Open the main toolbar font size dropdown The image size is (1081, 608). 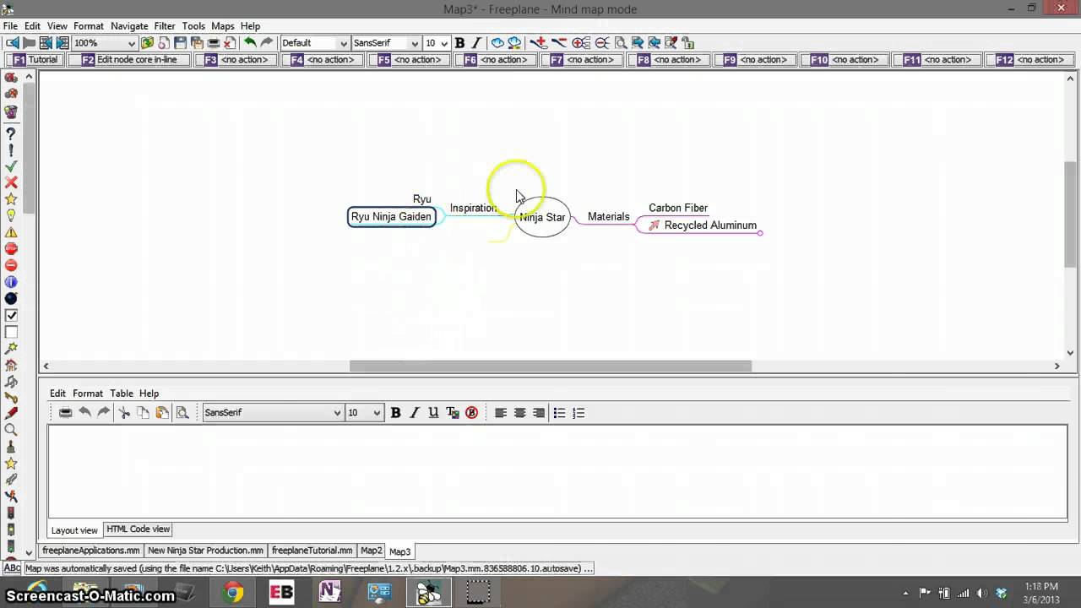444,43
